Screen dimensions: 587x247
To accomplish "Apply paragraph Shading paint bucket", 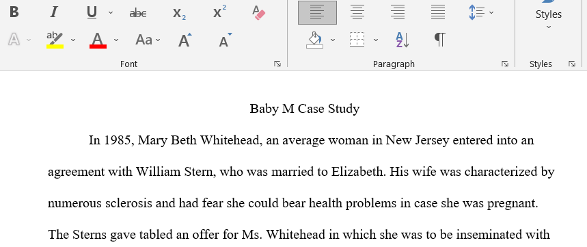I will tap(315, 40).
